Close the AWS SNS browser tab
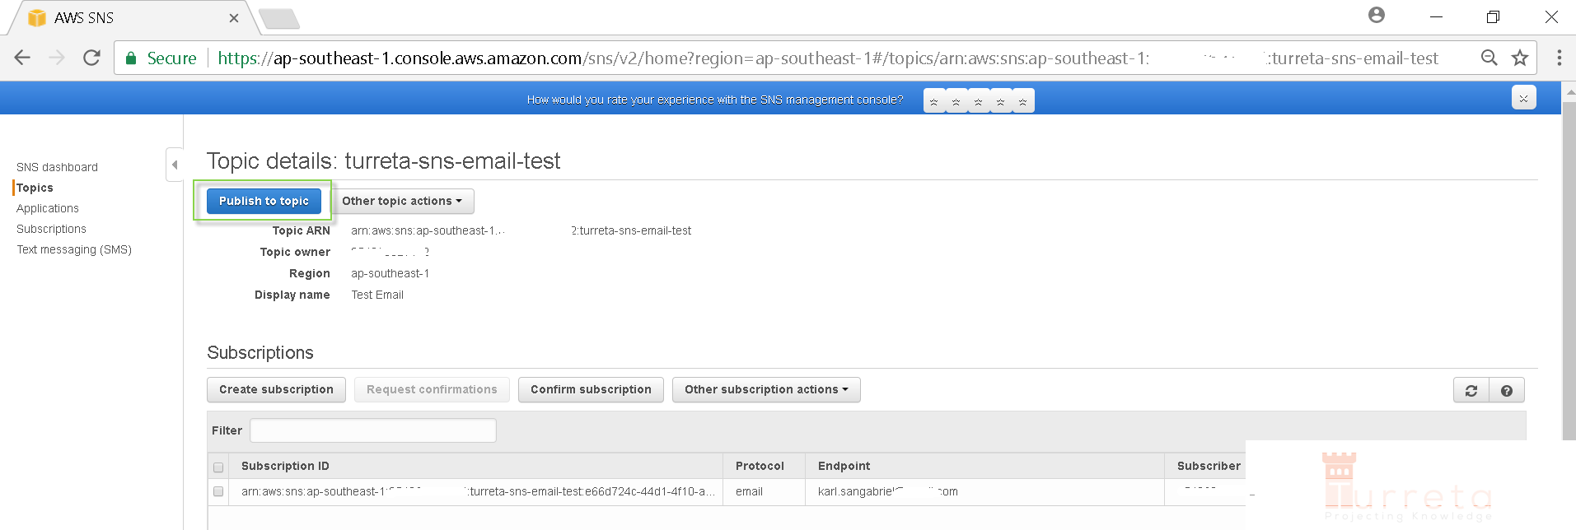Image resolution: width=1576 pixels, height=530 pixels. pos(234,17)
